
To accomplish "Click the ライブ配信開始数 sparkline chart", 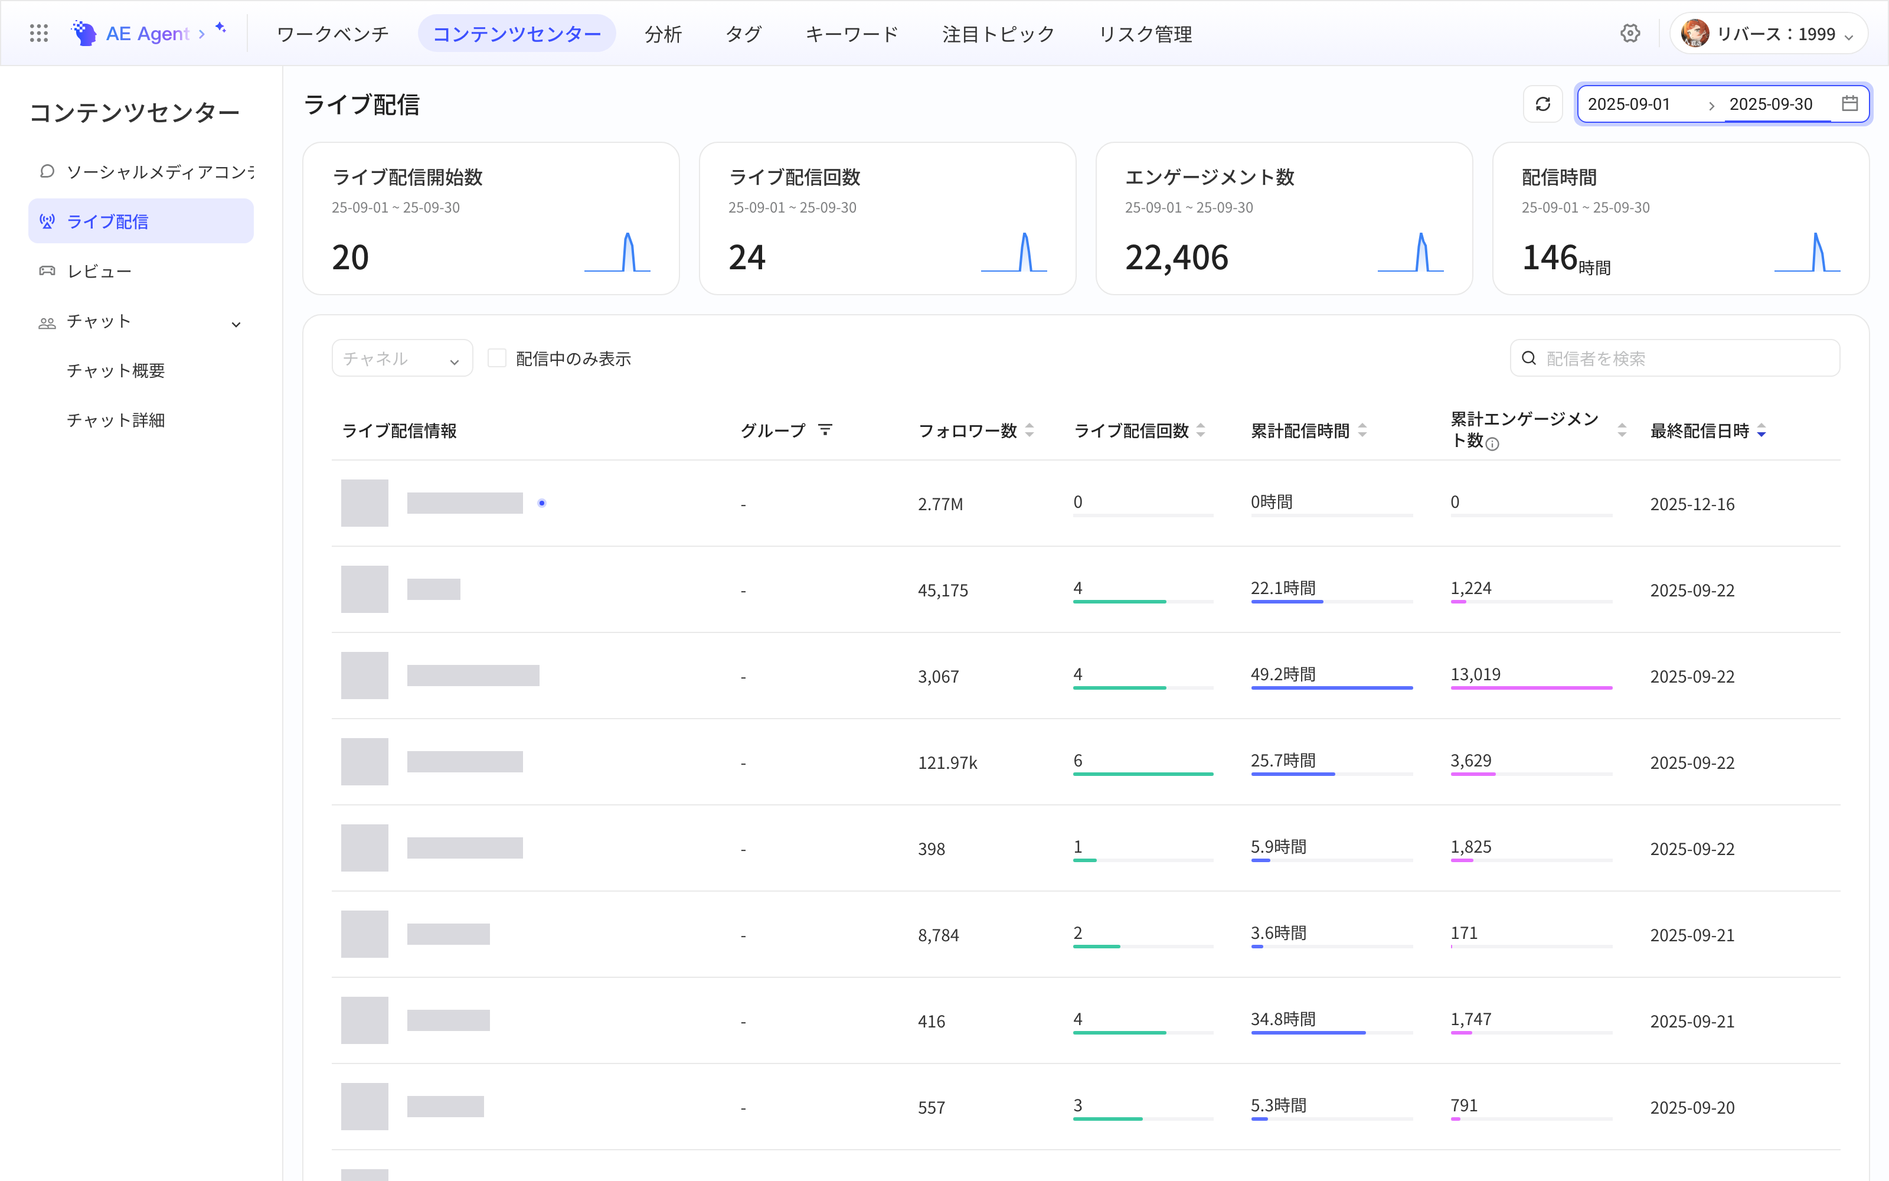I will coord(617,252).
